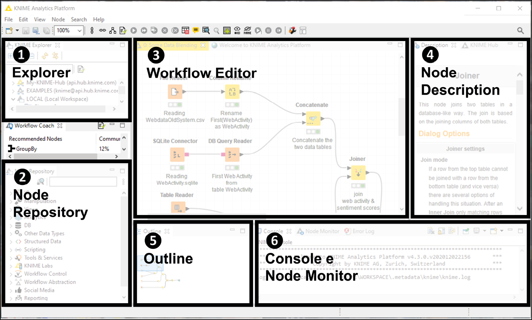Click the New workflow wizard icon
This screenshot has height=320, width=532.
click(x=9, y=31)
